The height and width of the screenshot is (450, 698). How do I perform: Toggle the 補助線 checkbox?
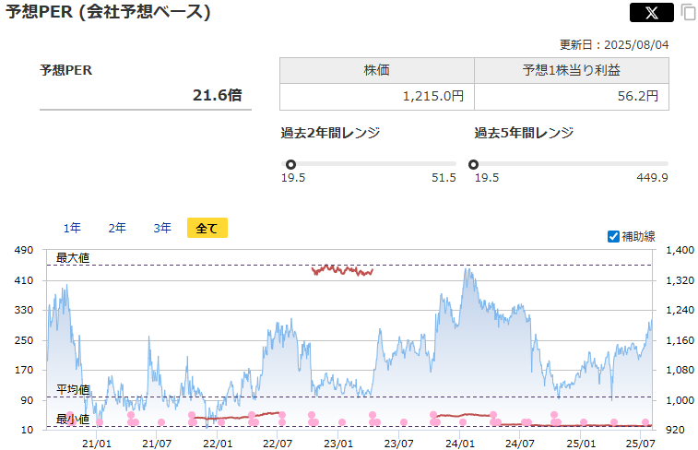coord(614,236)
